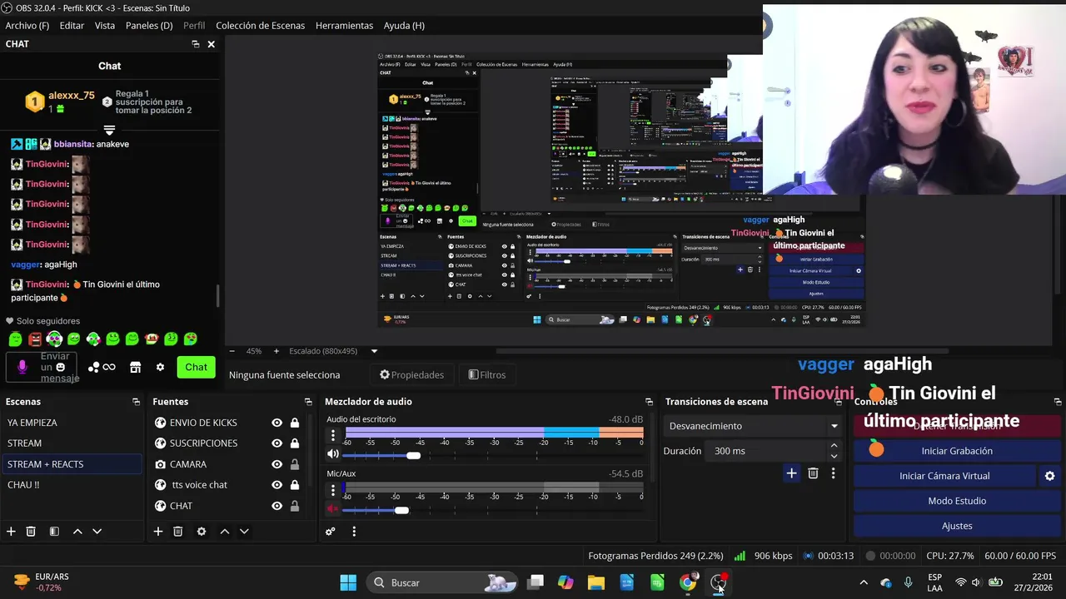Click the microphone icon in chat input

tap(22, 367)
